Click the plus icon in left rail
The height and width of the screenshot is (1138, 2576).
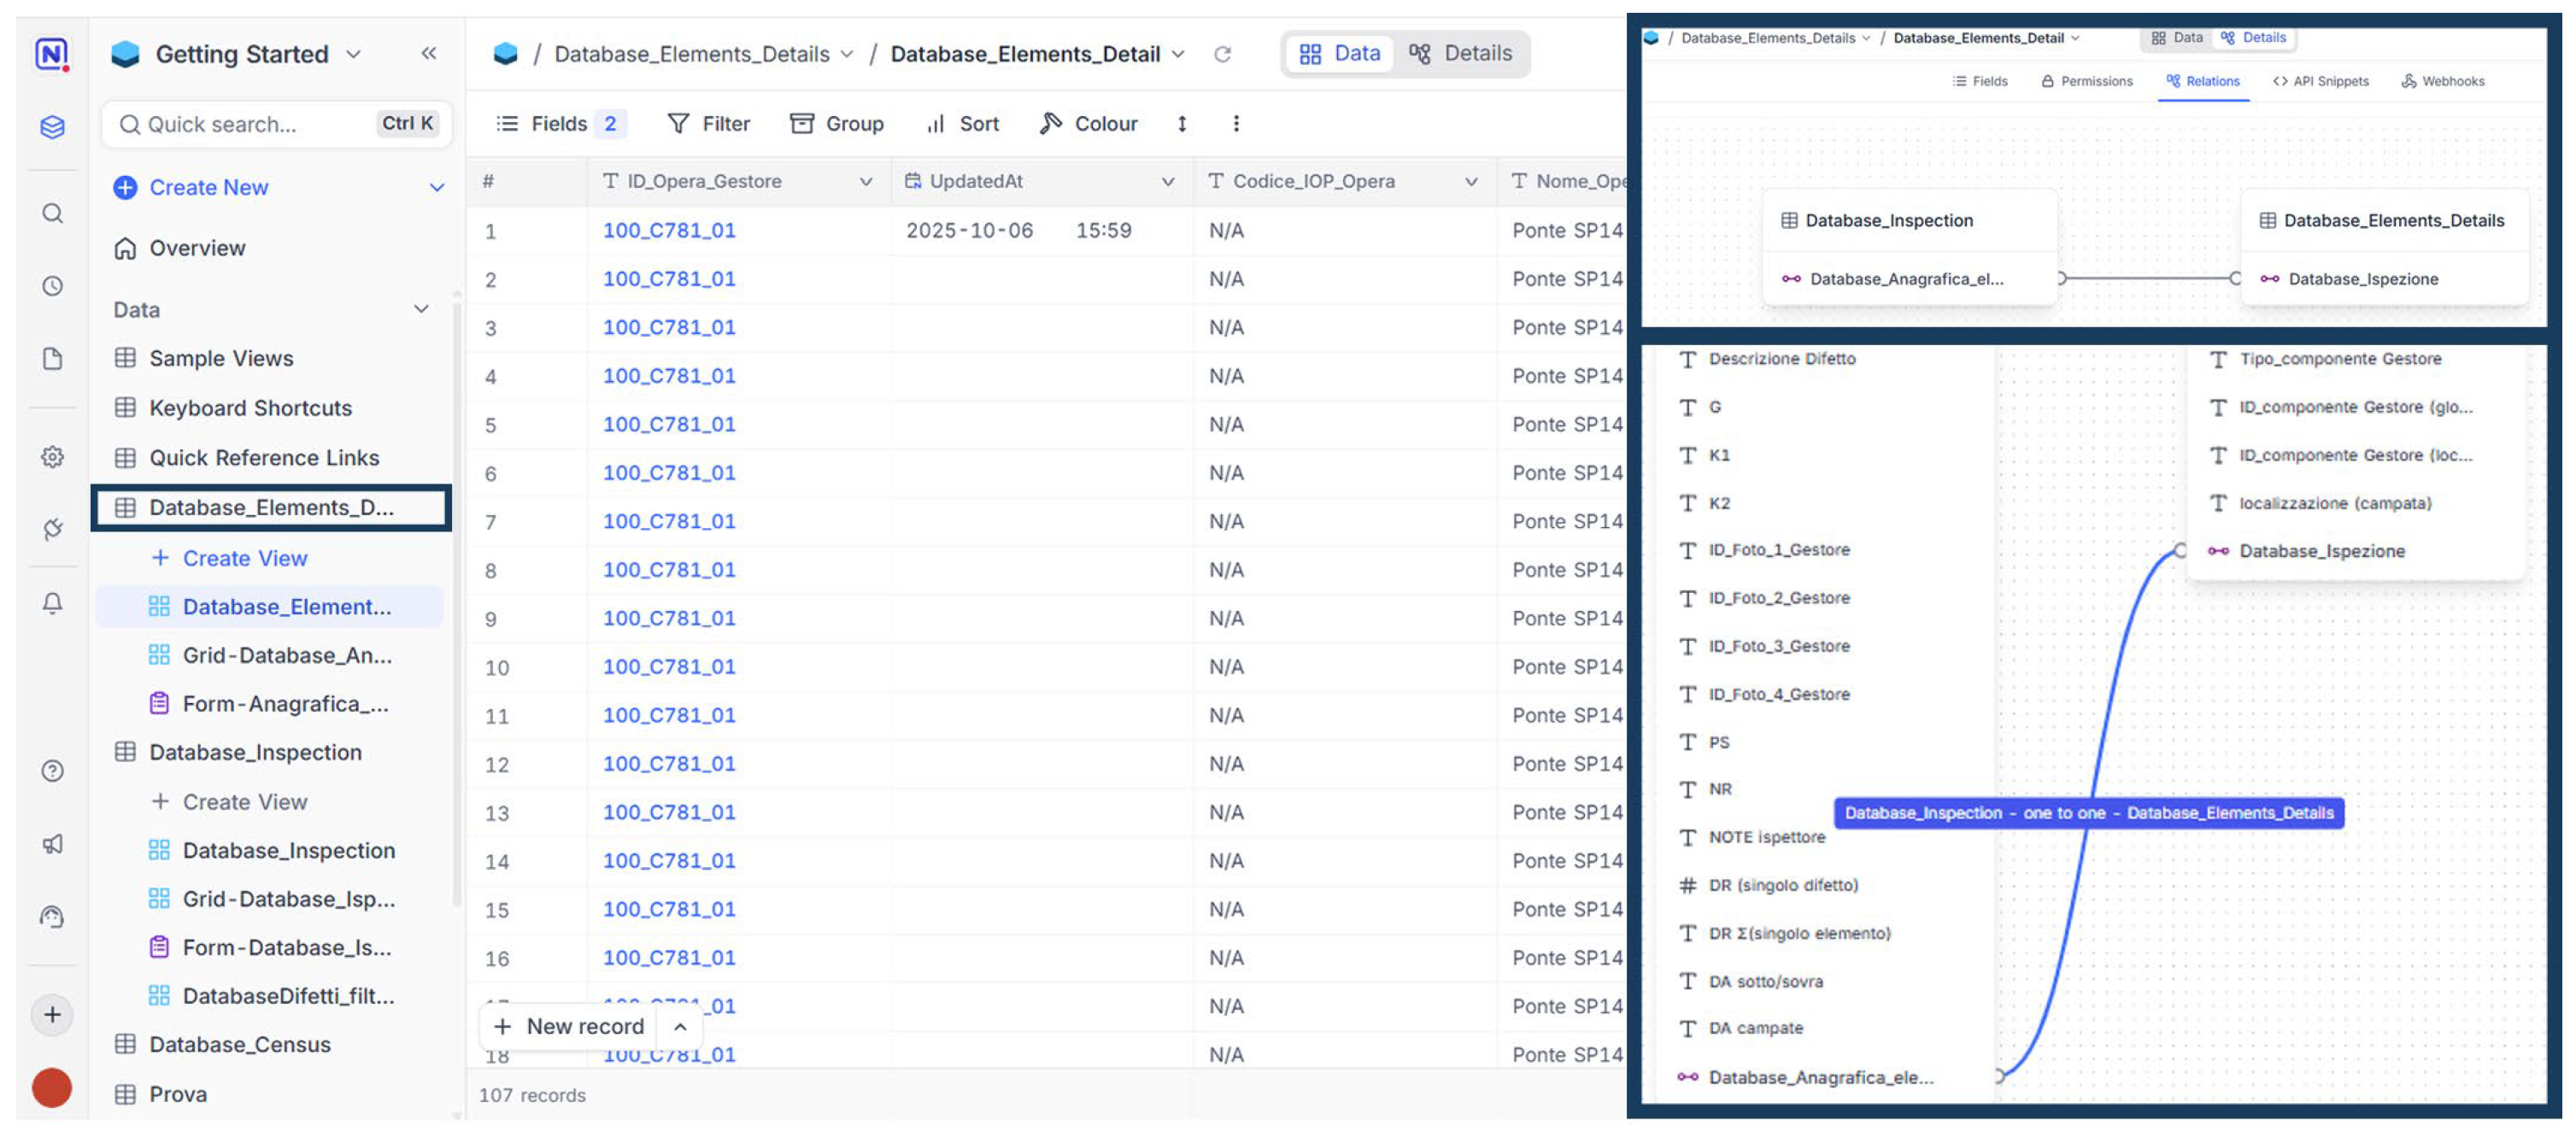[53, 1015]
